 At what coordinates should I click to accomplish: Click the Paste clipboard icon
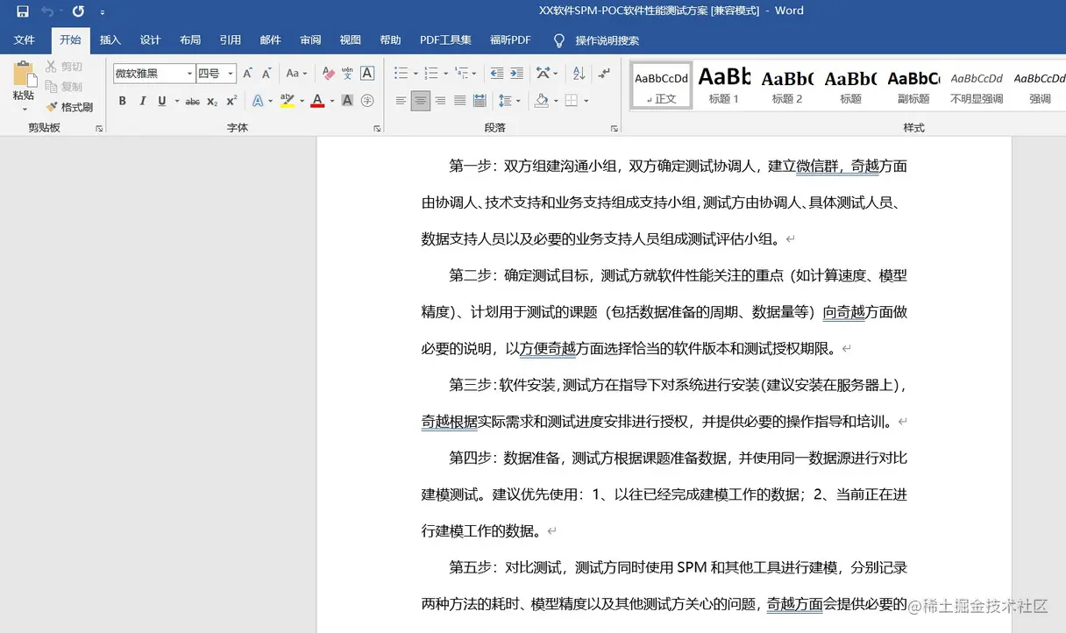tap(24, 74)
